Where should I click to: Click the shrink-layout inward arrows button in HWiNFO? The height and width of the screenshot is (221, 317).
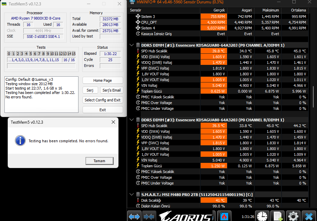click(x=149, y=217)
